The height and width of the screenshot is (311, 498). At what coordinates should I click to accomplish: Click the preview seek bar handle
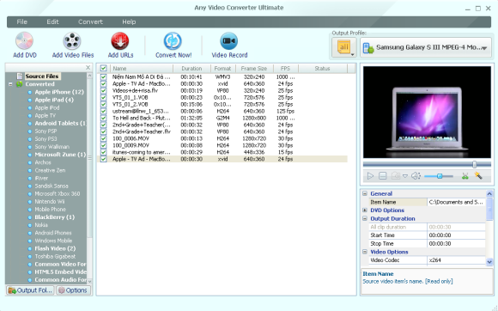click(x=474, y=164)
